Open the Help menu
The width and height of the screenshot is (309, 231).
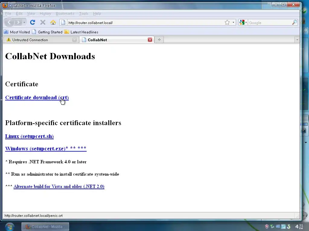[97, 14]
